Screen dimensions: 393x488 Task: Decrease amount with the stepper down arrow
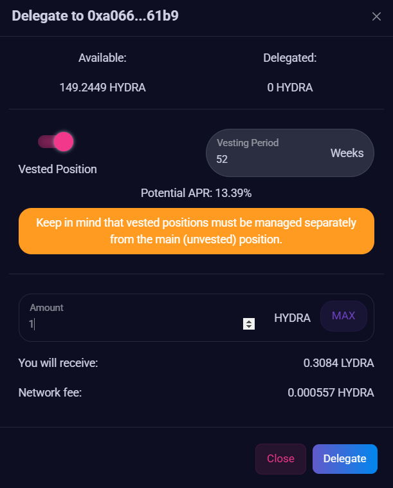click(249, 327)
